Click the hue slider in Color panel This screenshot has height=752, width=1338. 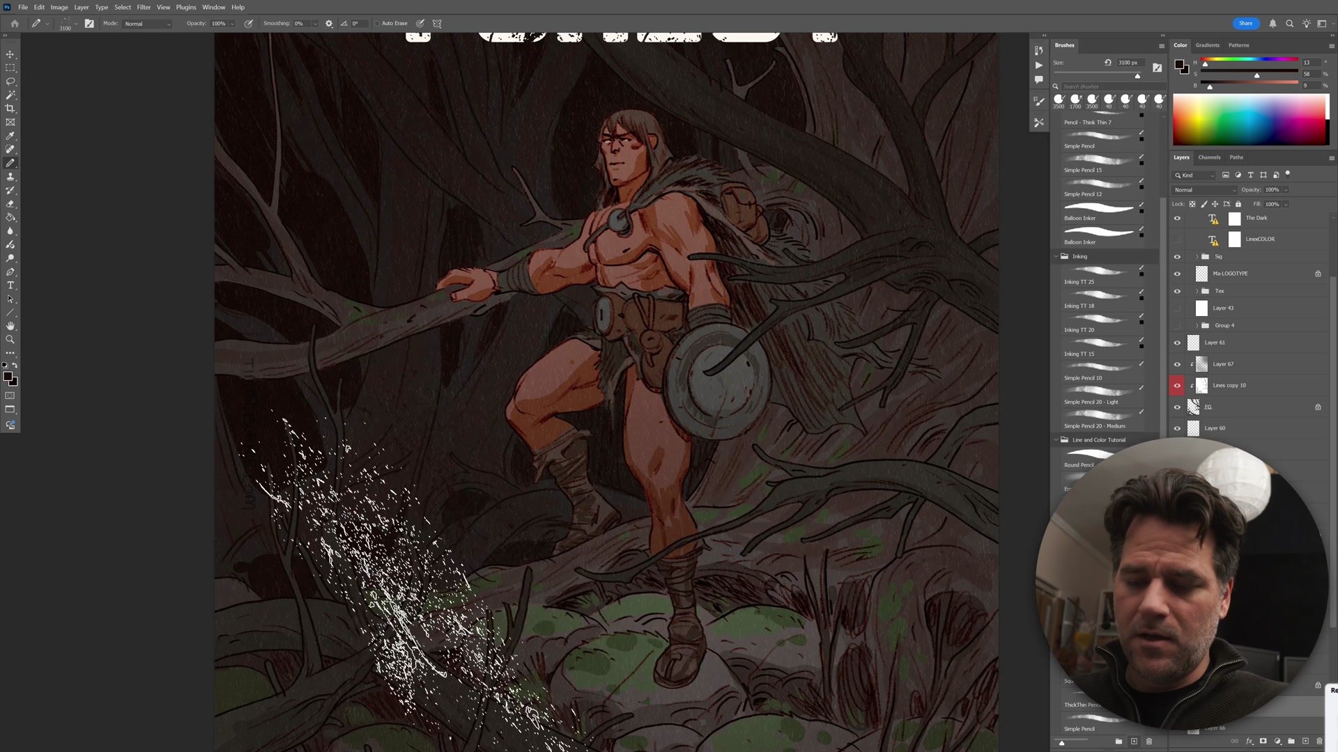coord(1249,60)
